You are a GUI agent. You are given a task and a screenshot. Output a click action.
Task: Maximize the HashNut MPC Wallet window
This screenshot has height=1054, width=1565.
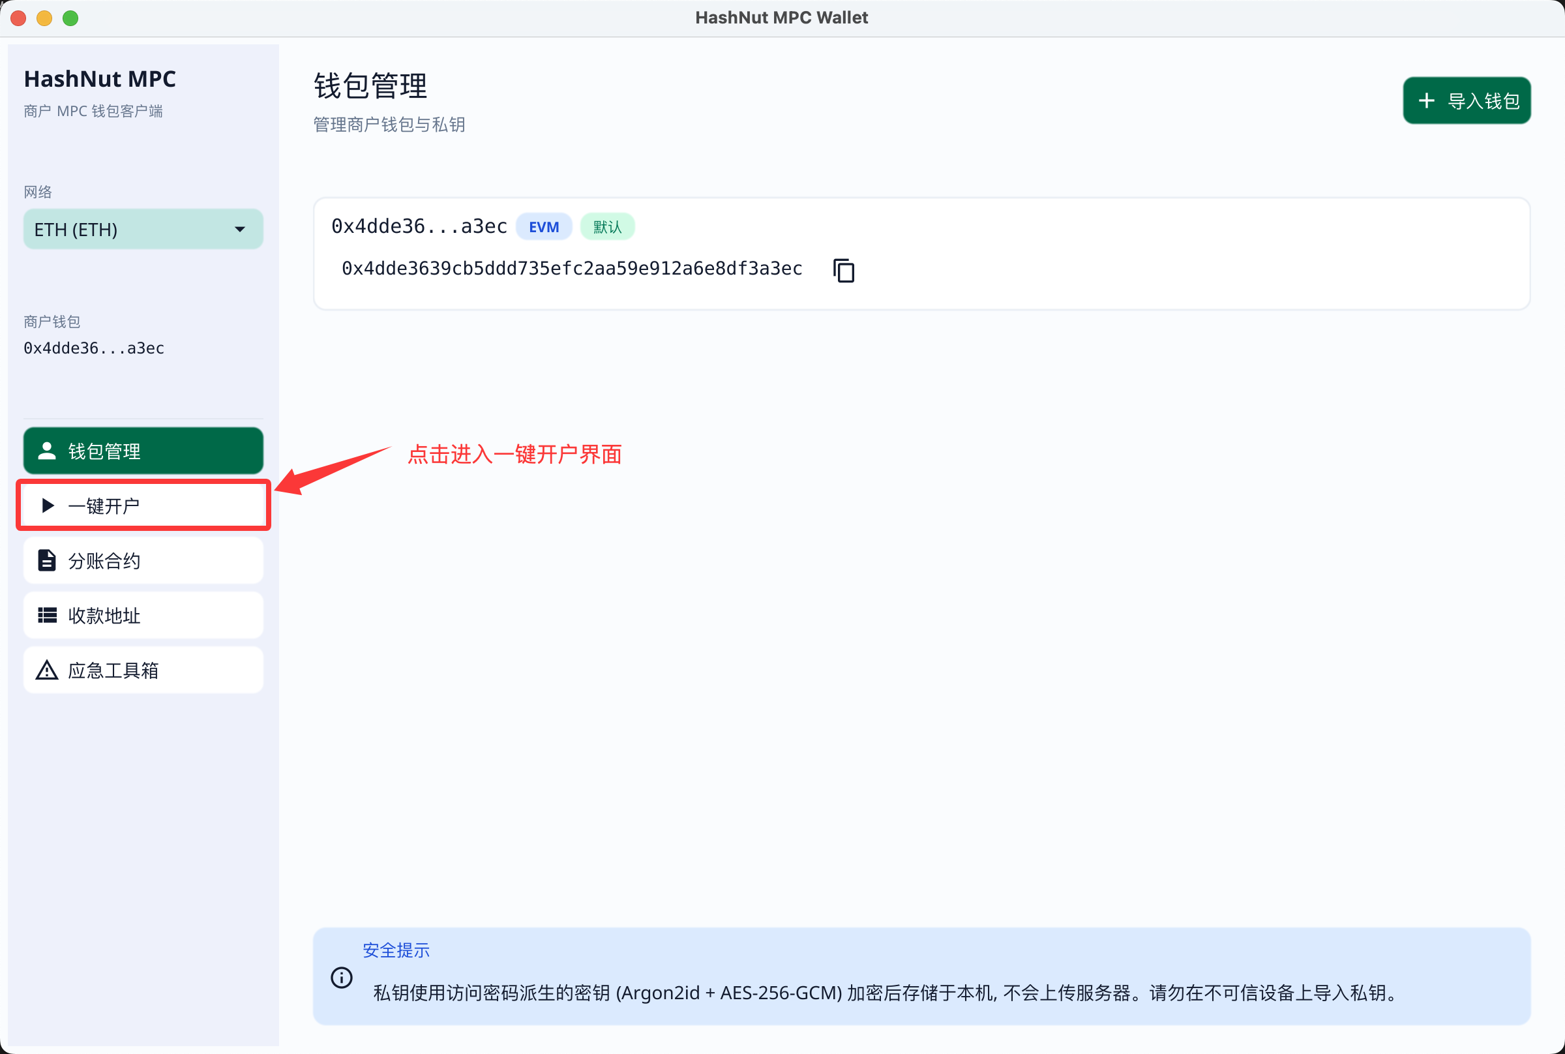point(70,18)
